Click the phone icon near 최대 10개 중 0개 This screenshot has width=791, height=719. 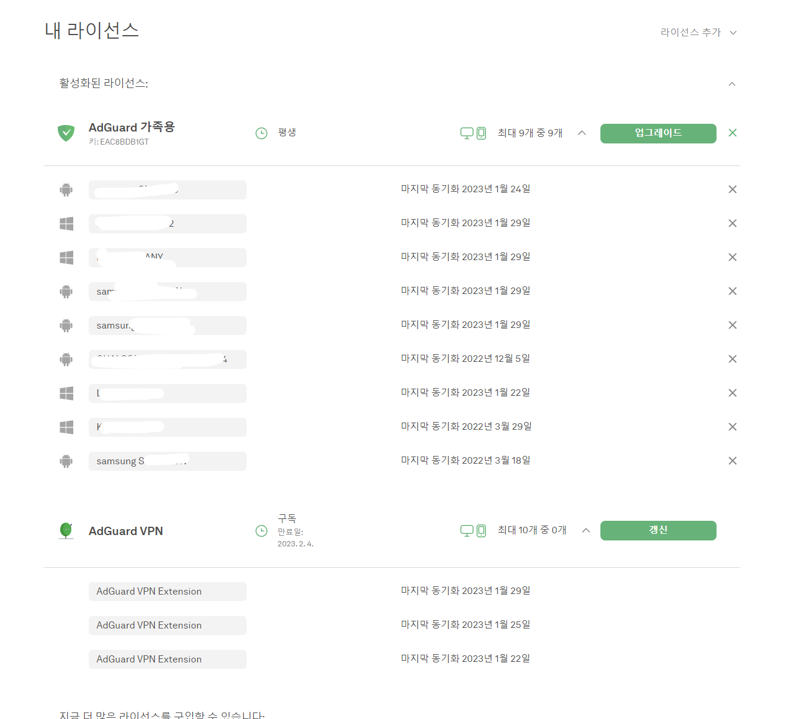[x=480, y=531]
